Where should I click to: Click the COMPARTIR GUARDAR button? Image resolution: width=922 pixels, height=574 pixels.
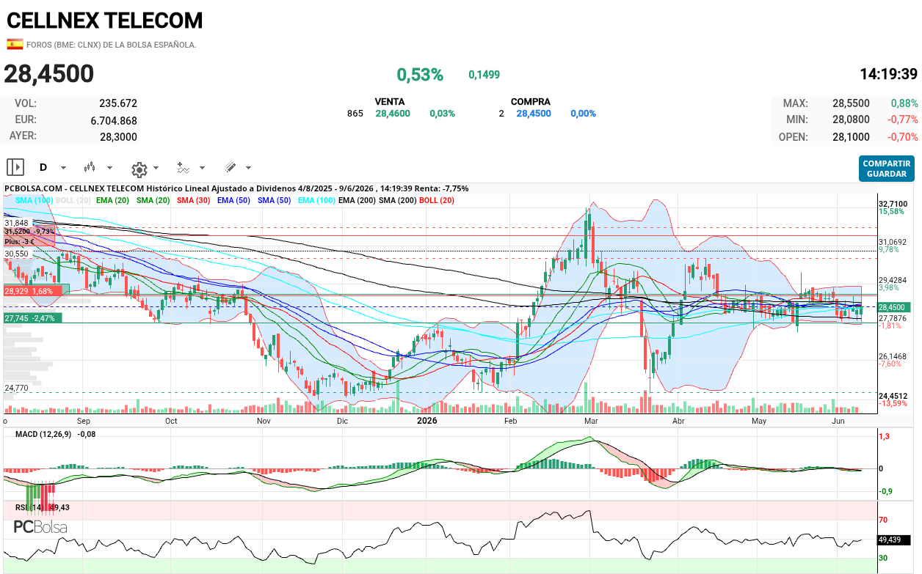887,169
